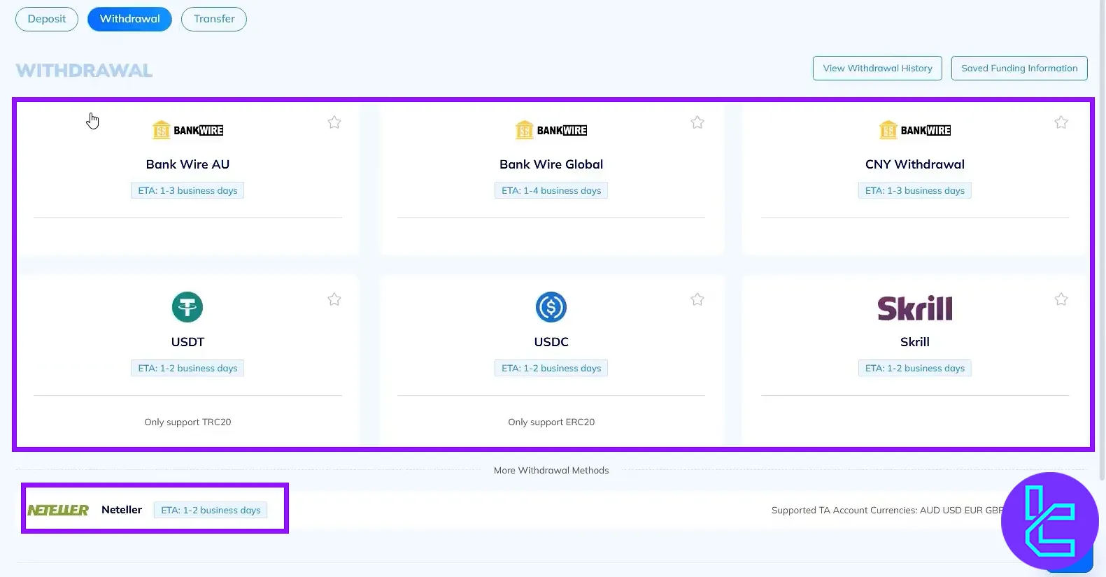Screen dimensions: 1106x577
Task: Click USDT ETA badge
Action: click(x=187, y=368)
